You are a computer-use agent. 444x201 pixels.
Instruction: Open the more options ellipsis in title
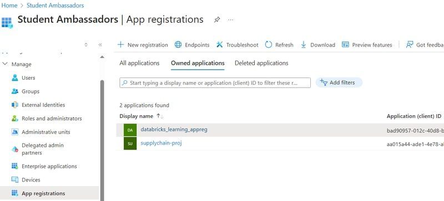231,20
